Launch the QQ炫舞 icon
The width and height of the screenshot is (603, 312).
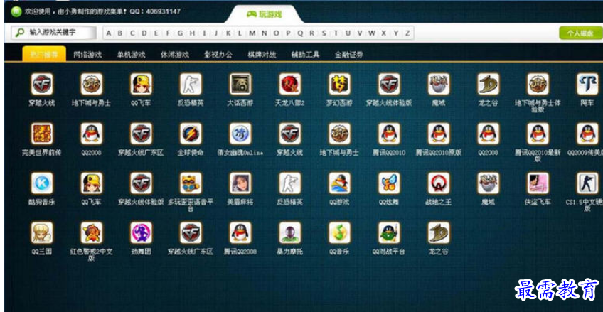pyautogui.click(x=389, y=183)
